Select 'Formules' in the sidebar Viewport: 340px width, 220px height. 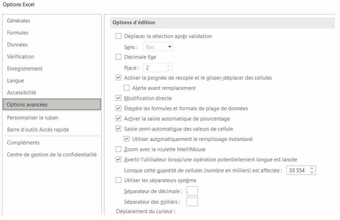18,33
